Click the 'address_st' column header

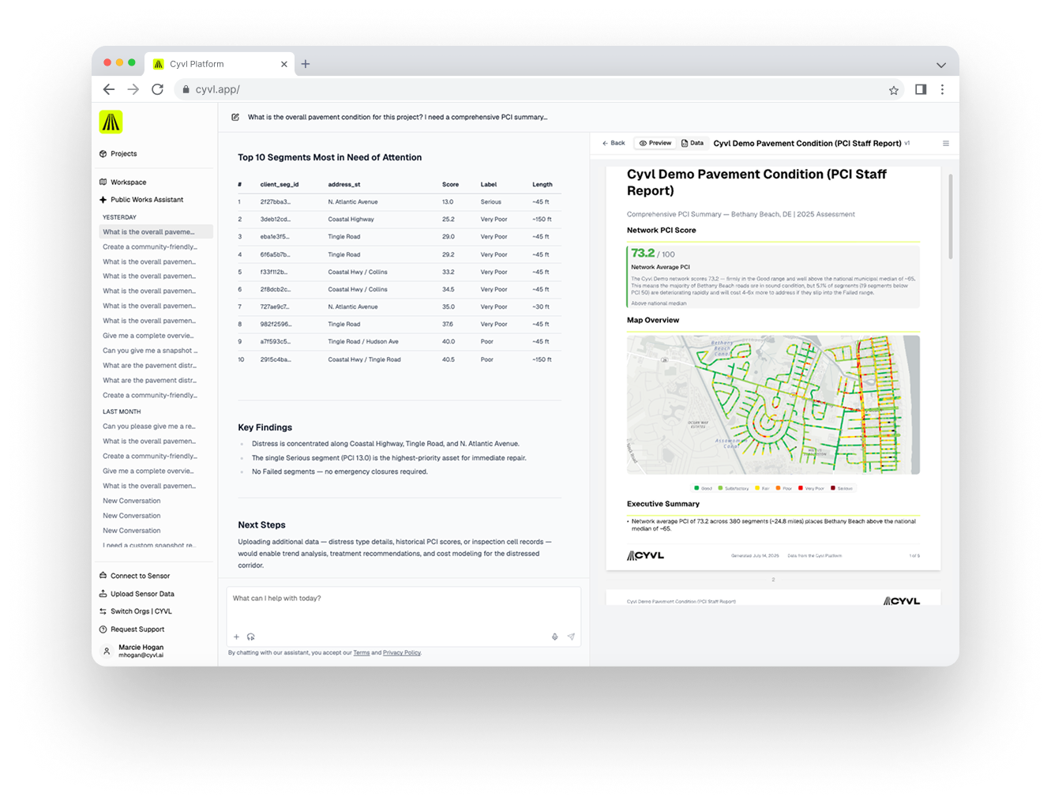coord(344,184)
